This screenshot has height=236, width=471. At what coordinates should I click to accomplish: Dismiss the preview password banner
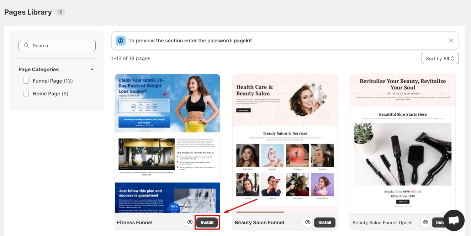(451, 41)
